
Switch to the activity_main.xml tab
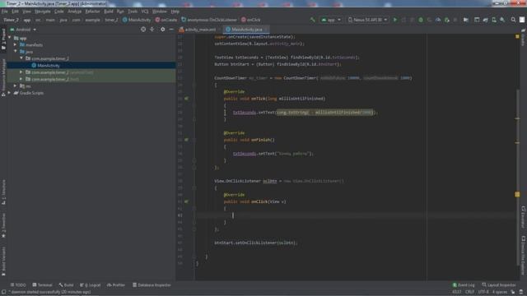[x=198, y=30]
